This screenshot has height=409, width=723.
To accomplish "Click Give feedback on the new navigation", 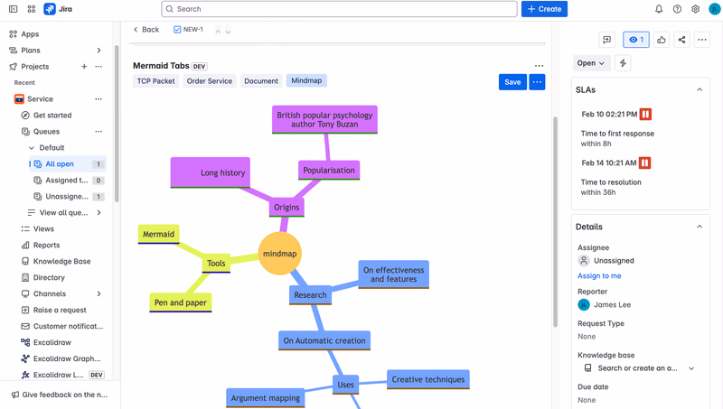I will (x=60, y=395).
